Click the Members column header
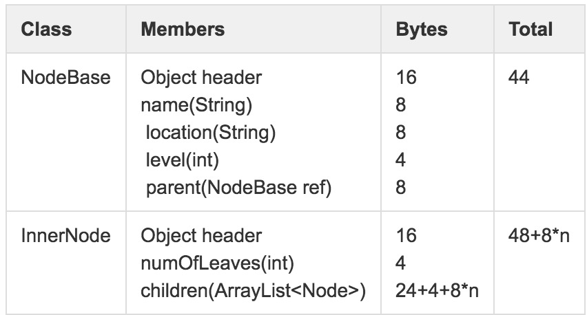The image size is (587, 315). click(x=183, y=30)
